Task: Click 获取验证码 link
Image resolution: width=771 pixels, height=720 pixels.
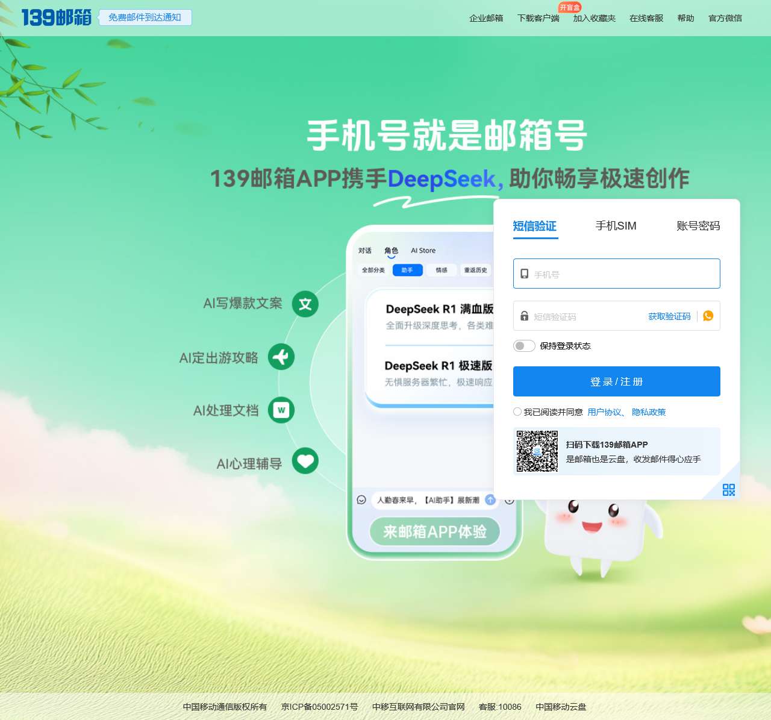Action: pyautogui.click(x=669, y=316)
